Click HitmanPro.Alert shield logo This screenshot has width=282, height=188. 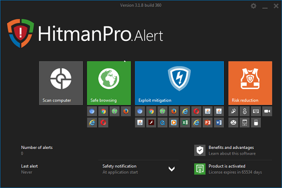21,33
